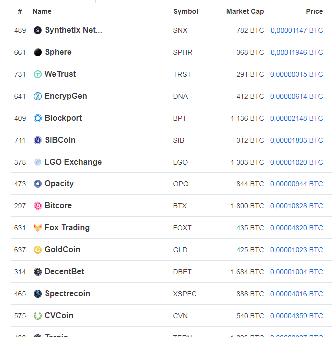Click price 0,00001023 BTC for GoldCoin
Screen dimensions: 332x337
tap(297, 250)
